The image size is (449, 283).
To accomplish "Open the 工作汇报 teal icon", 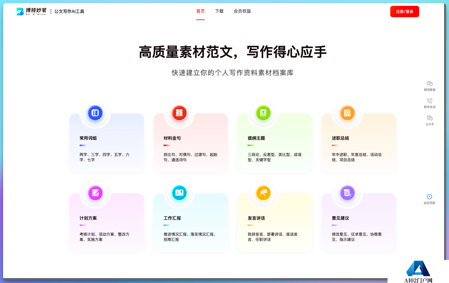I will 179,193.
